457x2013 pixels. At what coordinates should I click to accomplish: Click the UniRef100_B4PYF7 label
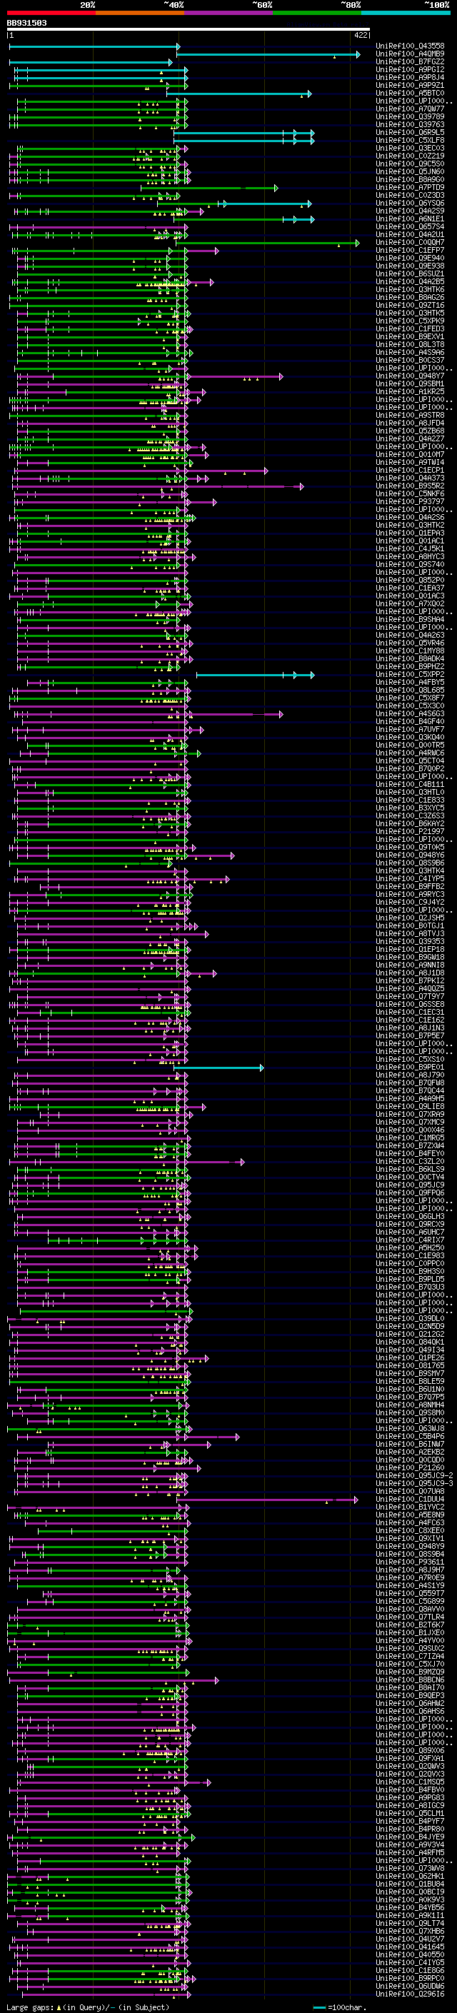click(x=410, y=1820)
